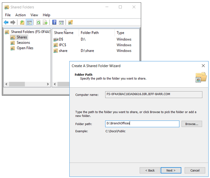Click inside the Folder path text field

click(x=142, y=124)
